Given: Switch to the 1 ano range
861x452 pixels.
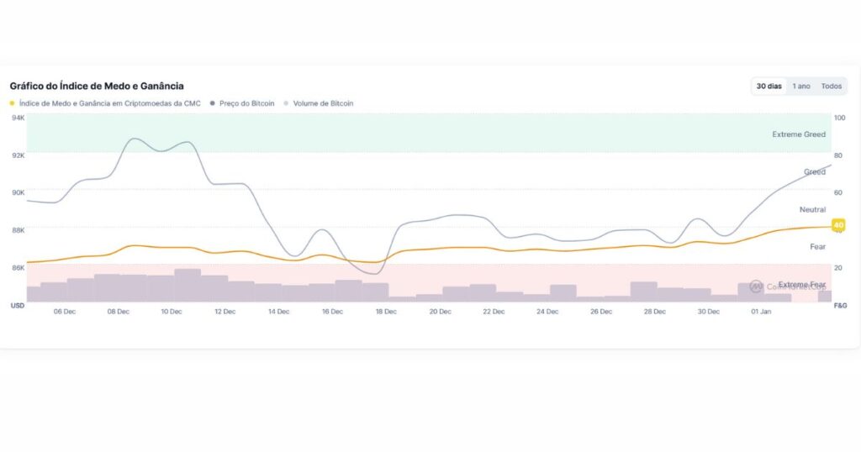Looking at the screenshot, I should [x=801, y=86].
